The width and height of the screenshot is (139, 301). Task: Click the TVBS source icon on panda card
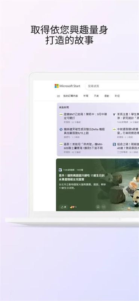click(60, 170)
